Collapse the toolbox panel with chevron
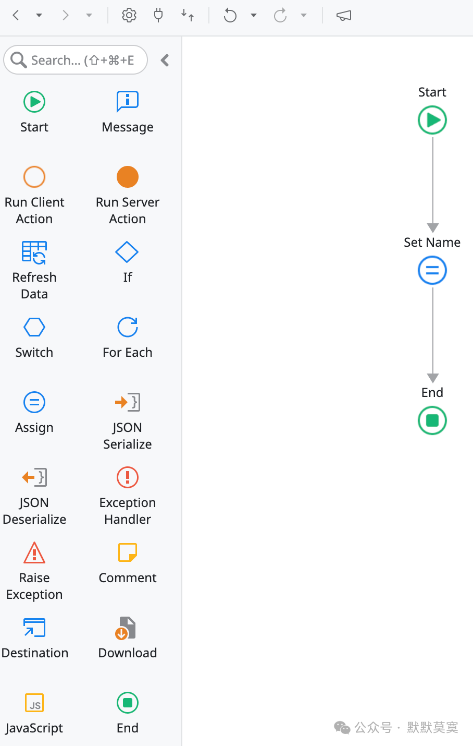The height and width of the screenshot is (746, 473). coord(165,61)
